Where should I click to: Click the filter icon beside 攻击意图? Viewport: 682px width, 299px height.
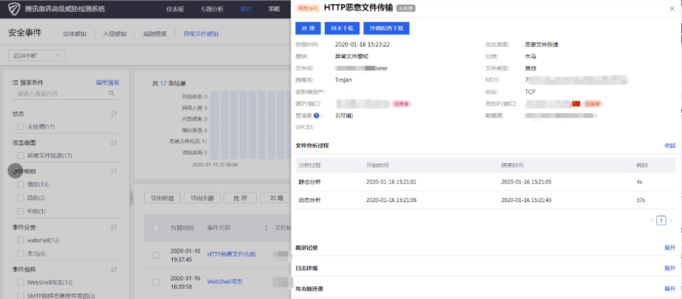[113, 143]
